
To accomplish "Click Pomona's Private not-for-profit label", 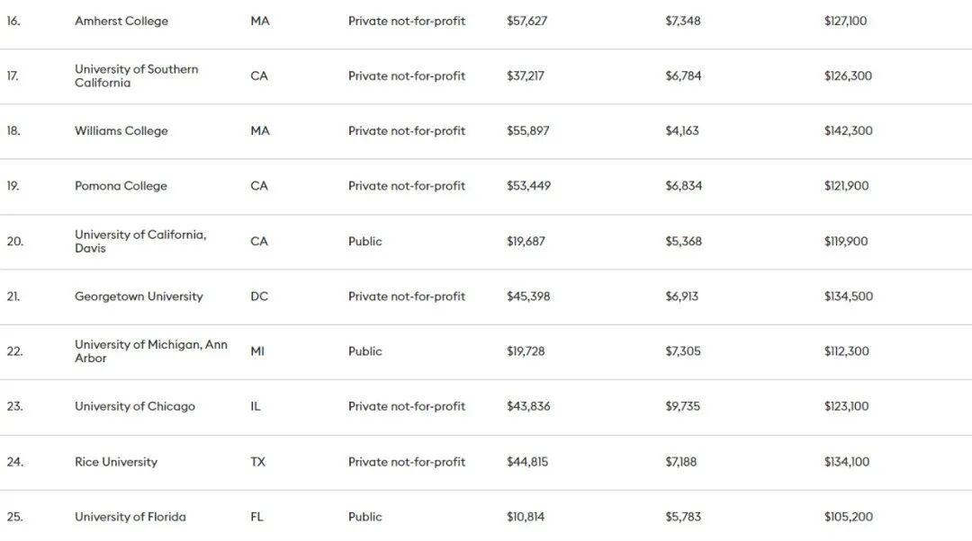I will [407, 186].
